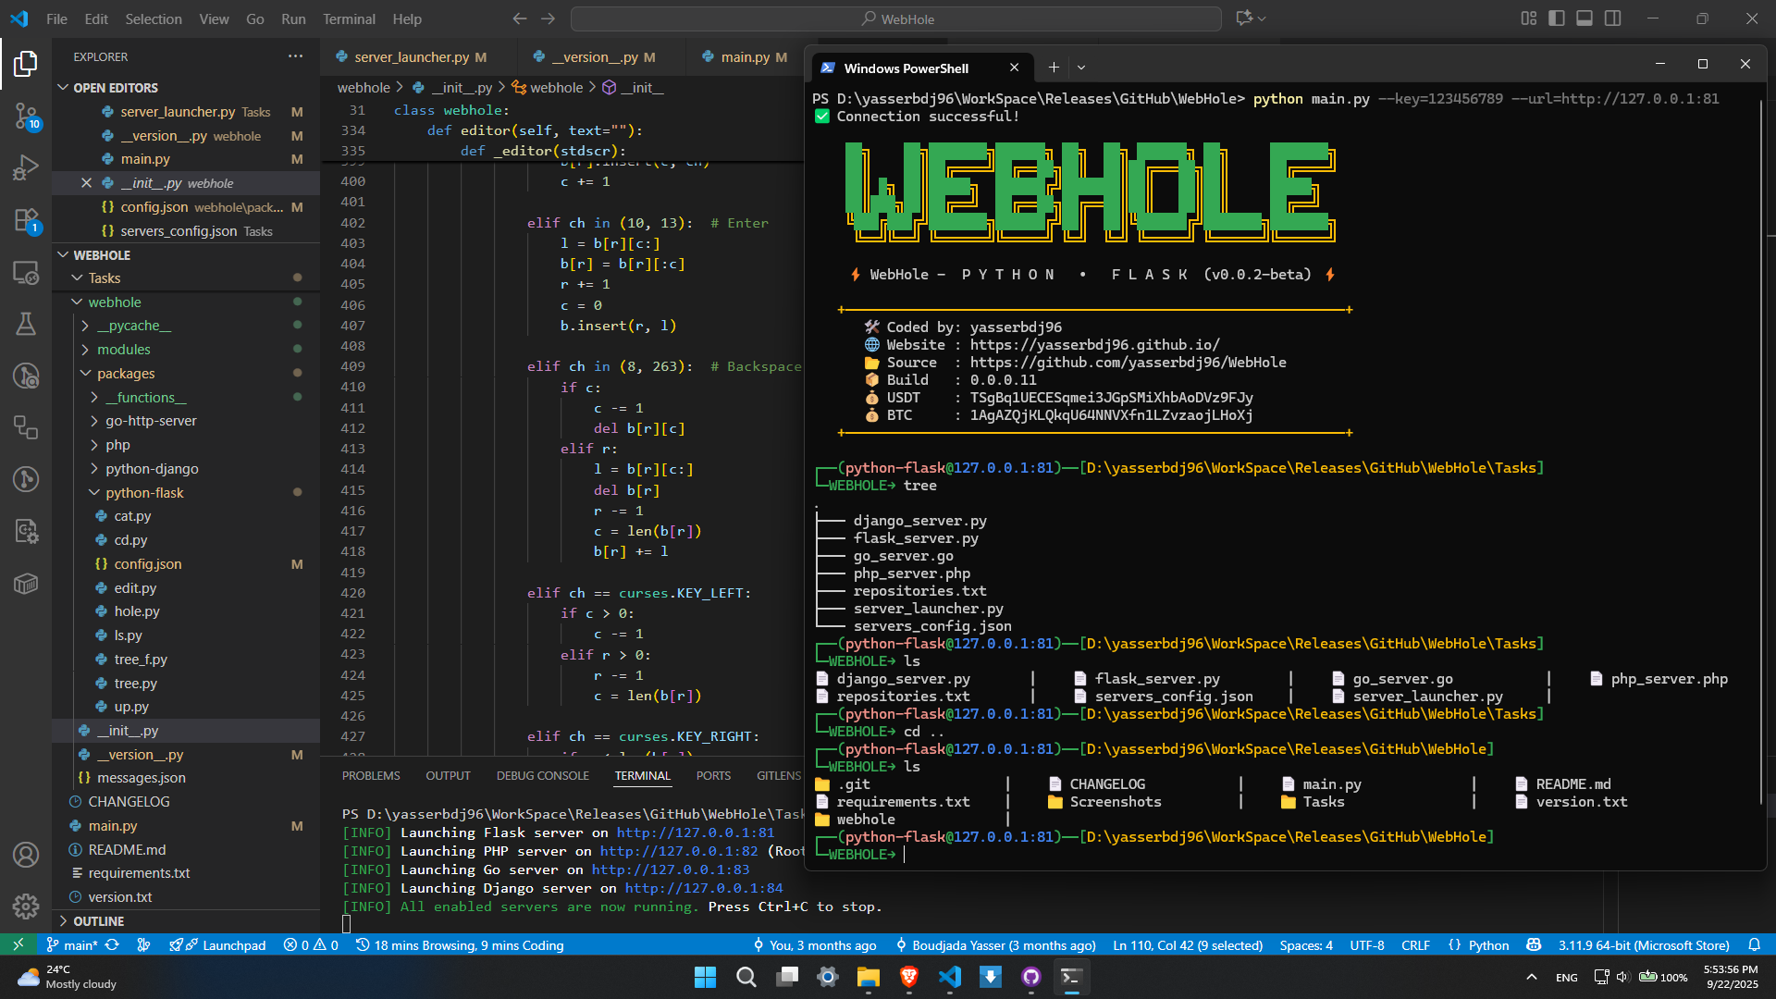The image size is (1776, 999).
Task: Toggle the bottom panel layout button
Action: click(1585, 18)
